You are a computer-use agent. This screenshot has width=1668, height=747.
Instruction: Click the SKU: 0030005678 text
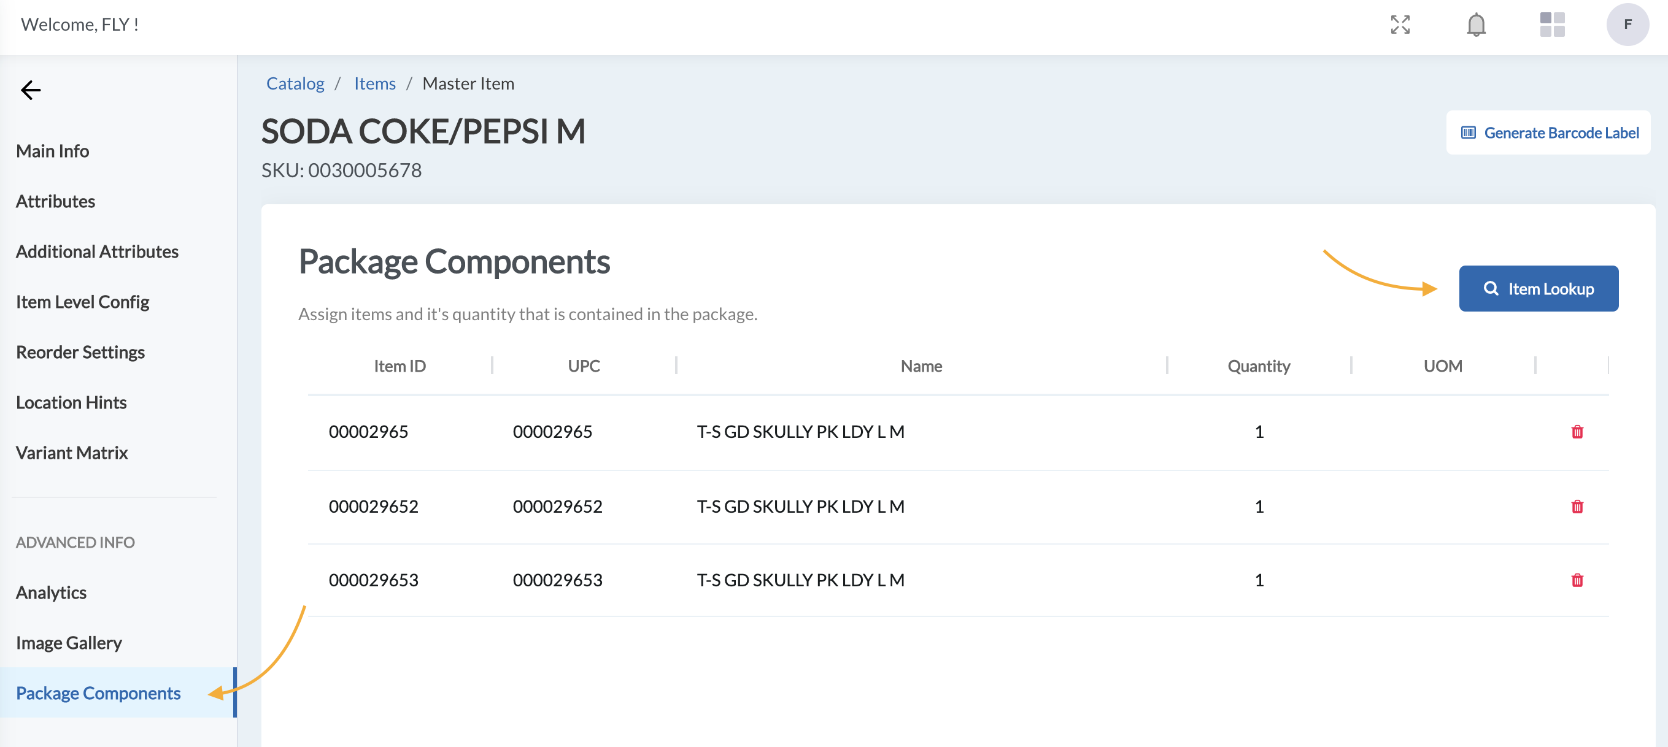[x=341, y=170]
